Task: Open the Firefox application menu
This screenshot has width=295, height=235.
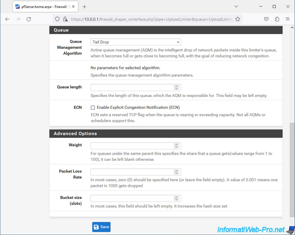Action: tap(288, 19)
